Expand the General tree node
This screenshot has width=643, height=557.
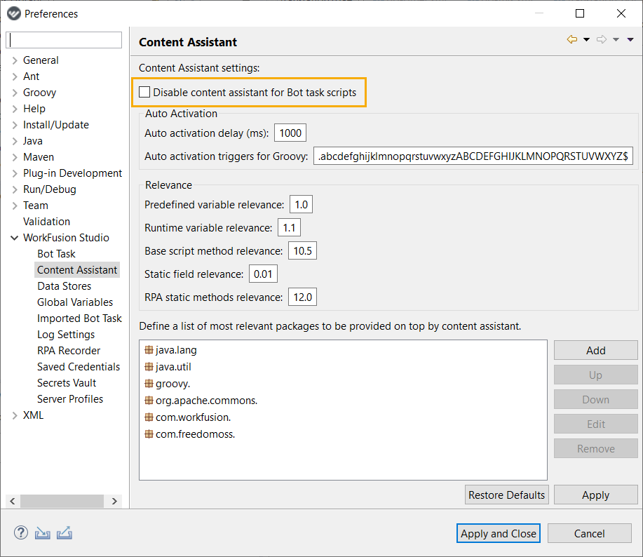[x=15, y=60]
